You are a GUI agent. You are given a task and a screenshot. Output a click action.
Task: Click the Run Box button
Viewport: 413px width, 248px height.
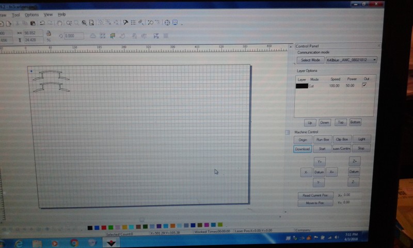[322, 139]
